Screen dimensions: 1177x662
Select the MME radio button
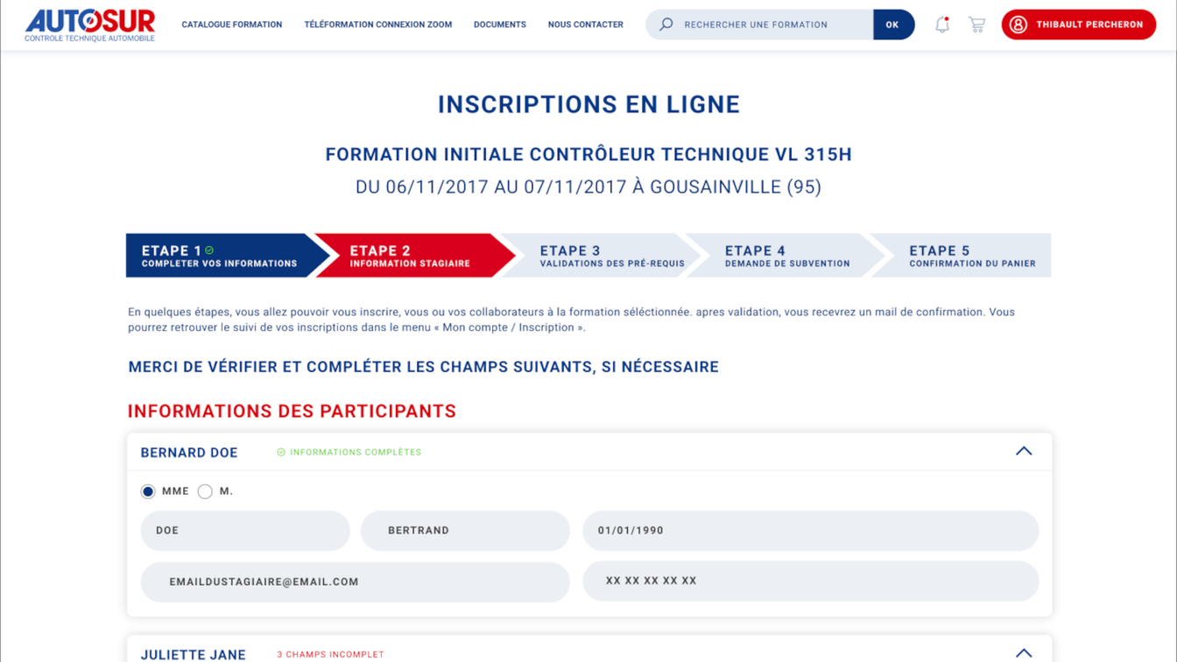pos(148,491)
